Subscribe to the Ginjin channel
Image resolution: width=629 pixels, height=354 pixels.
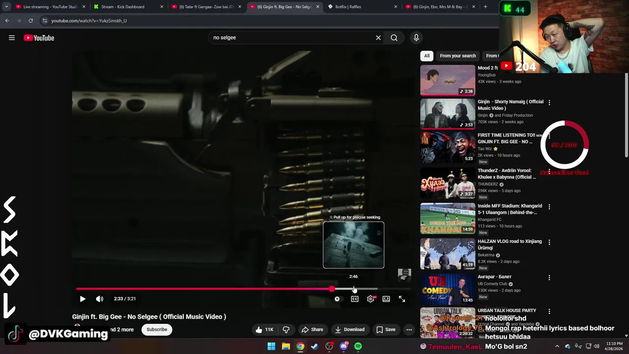click(x=157, y=329)
